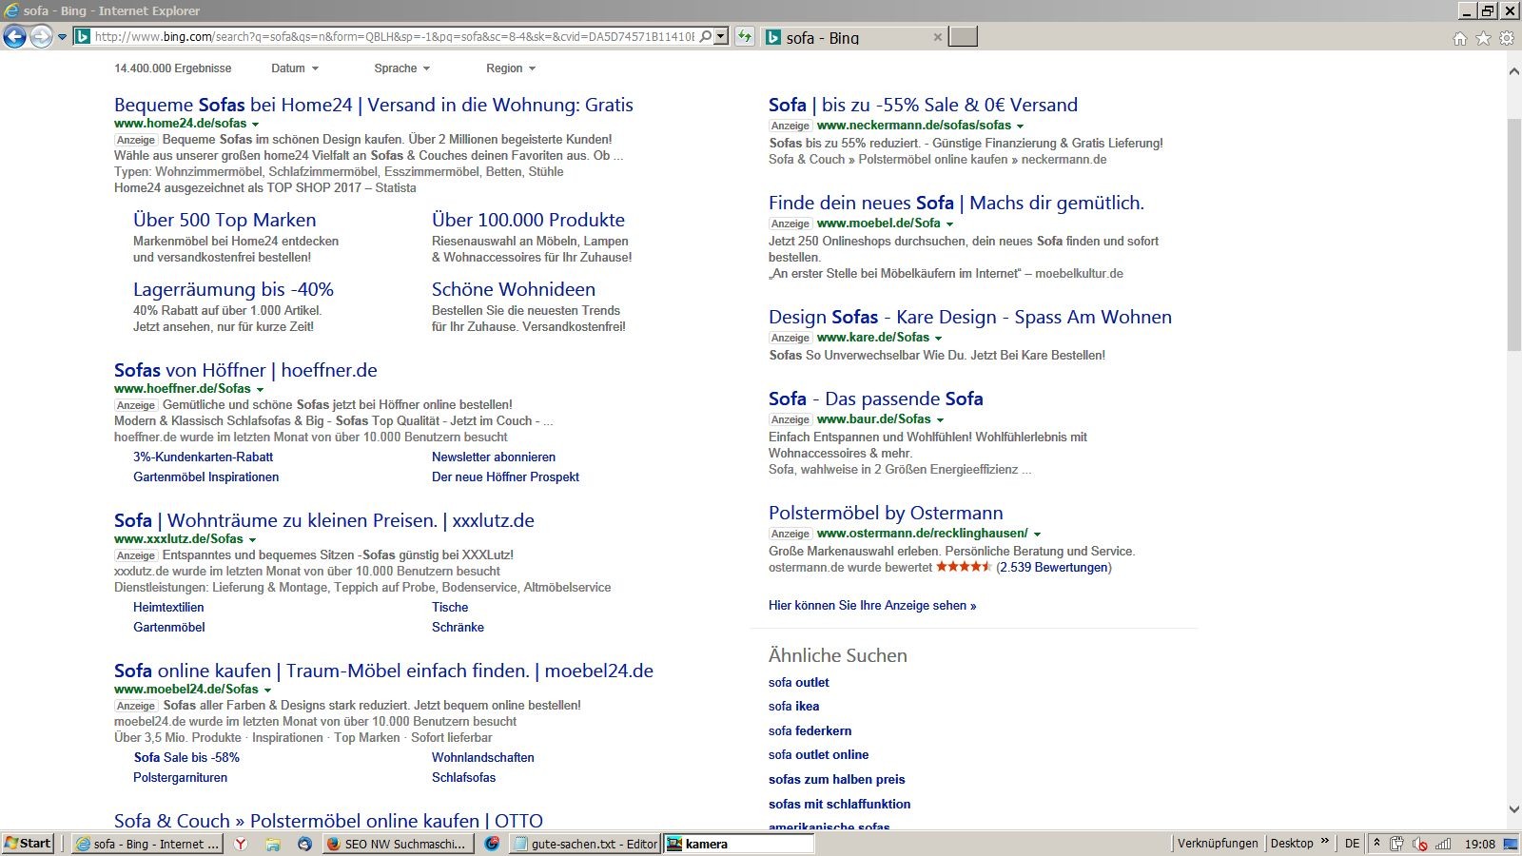
Task: Click scrollbar up arrow
Action: point(1513,70)
